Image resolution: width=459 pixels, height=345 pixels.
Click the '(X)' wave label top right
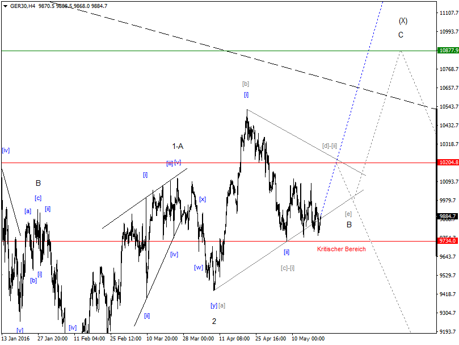click(403, 22)
